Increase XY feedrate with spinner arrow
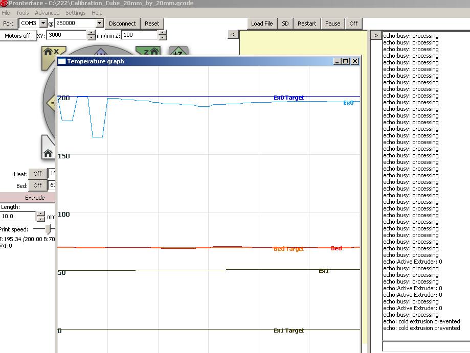 tap(92, 33)
